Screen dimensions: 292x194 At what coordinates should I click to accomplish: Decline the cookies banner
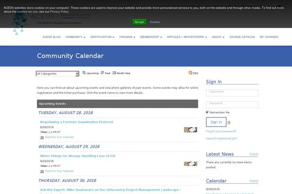(x=155, y=22)
